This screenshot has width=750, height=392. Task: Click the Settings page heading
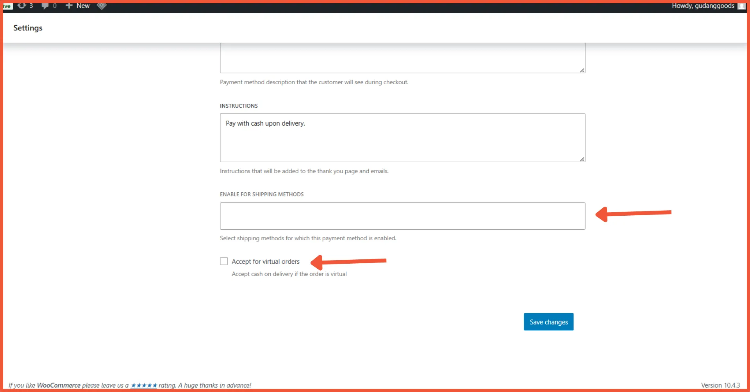[28, 28]
